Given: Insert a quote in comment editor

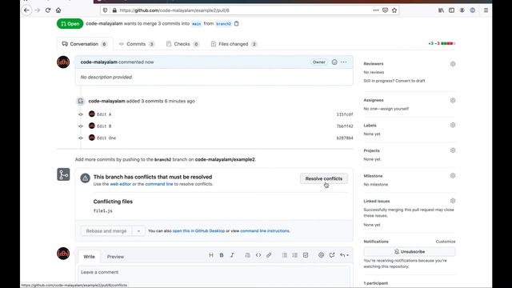Looking at the screenshot, I should pyautogui.click(x=247, y=255).
